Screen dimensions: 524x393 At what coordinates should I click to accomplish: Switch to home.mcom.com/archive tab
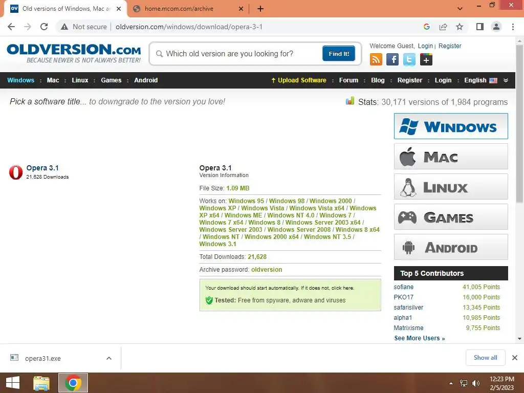tap(187, 9)
